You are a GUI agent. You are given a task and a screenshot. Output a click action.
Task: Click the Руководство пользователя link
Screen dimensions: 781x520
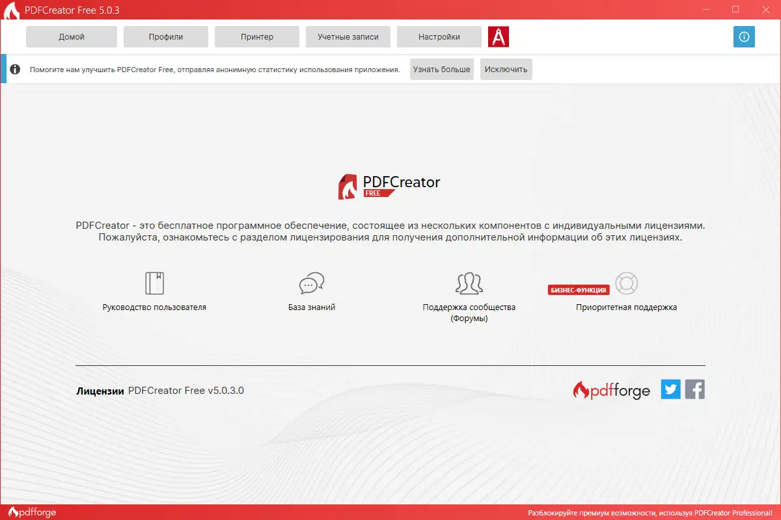tap(154, 307)
